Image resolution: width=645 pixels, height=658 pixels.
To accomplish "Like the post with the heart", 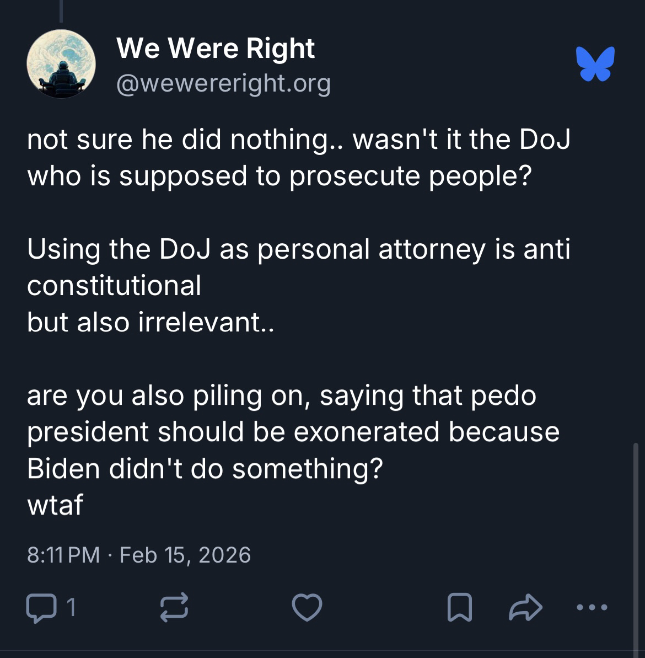I will [307, 608].
